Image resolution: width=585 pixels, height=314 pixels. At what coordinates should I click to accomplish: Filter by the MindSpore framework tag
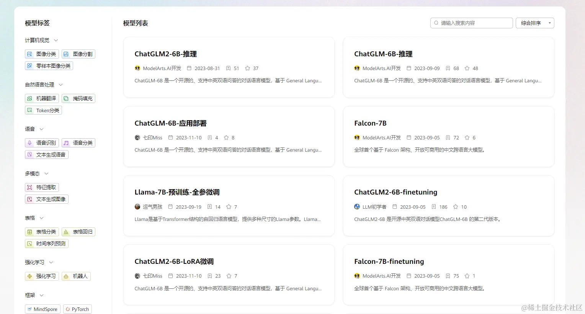click(x=42, y=309)
